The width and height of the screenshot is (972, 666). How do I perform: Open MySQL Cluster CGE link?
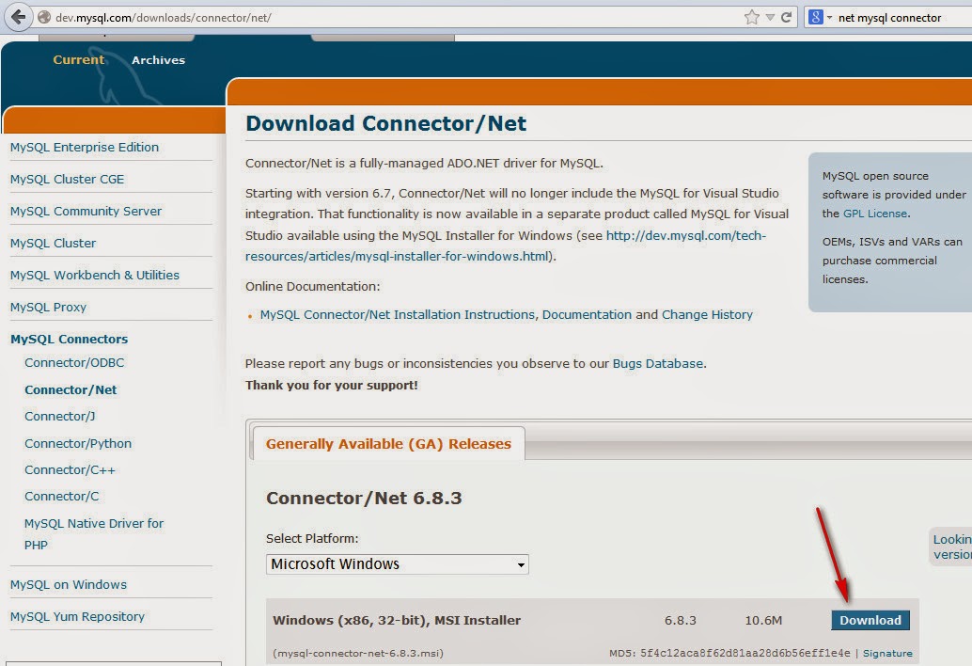click(67, 180)
